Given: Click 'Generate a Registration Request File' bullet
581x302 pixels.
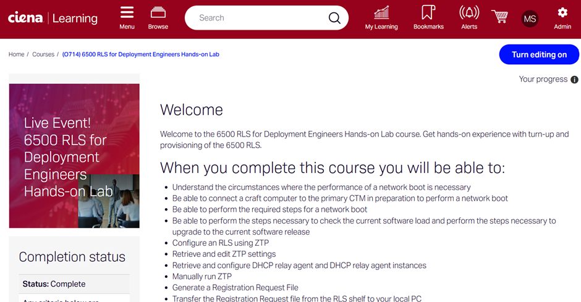Looking at the screenshot, I should pos(235,288).
